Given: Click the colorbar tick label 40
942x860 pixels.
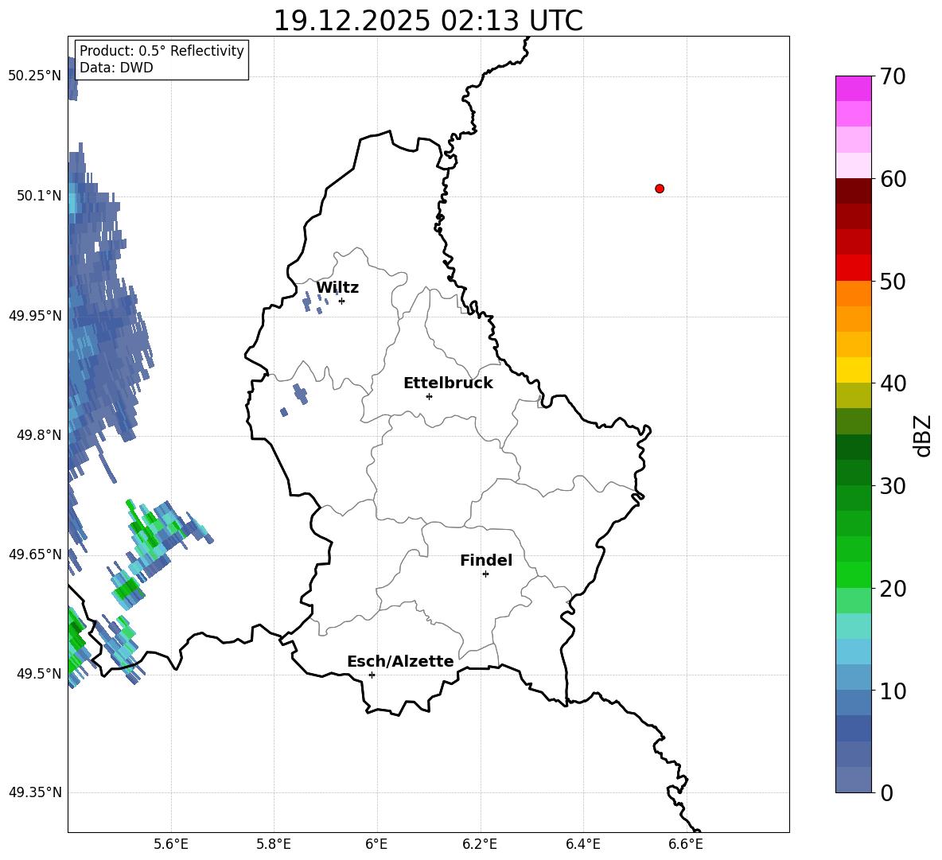Looking at the screenshot, I should click(893, 383).
